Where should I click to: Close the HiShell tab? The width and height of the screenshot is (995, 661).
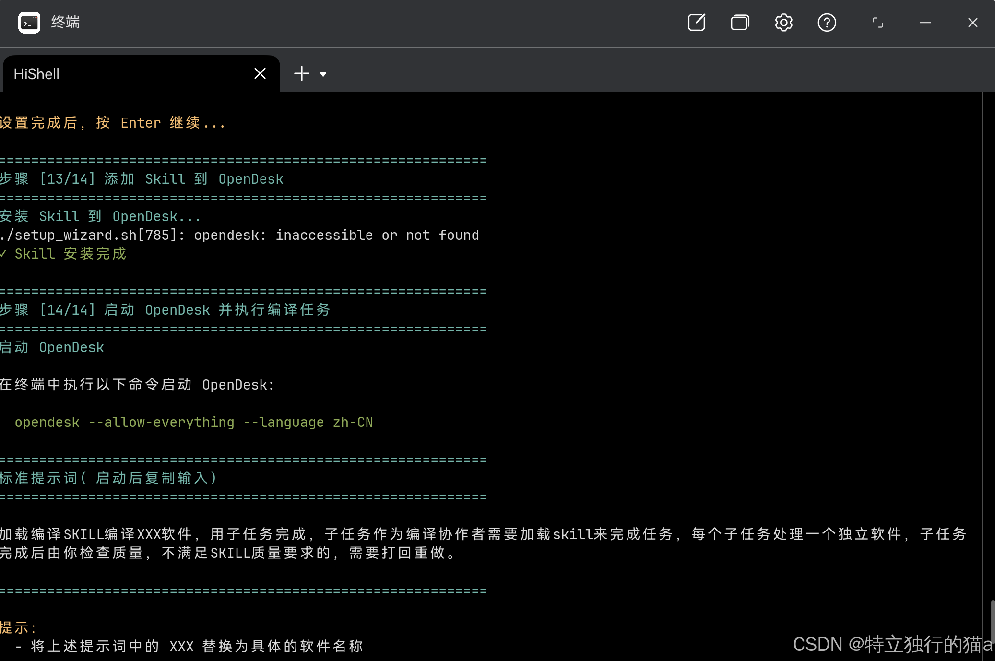click(260, 74)
